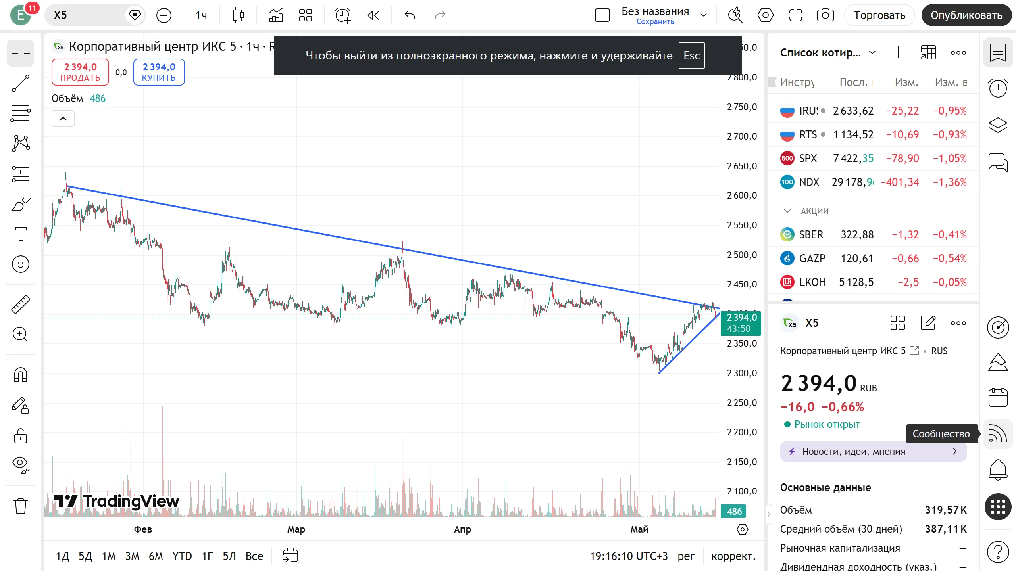Open the economic calendar panel
This screenshot has height=571, width=1016.
(x=998, y=397)
